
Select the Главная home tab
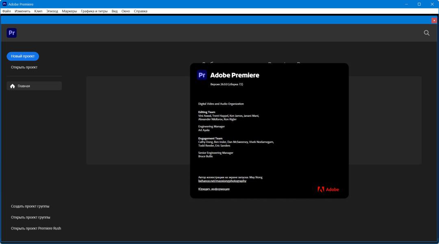point(34,86)
